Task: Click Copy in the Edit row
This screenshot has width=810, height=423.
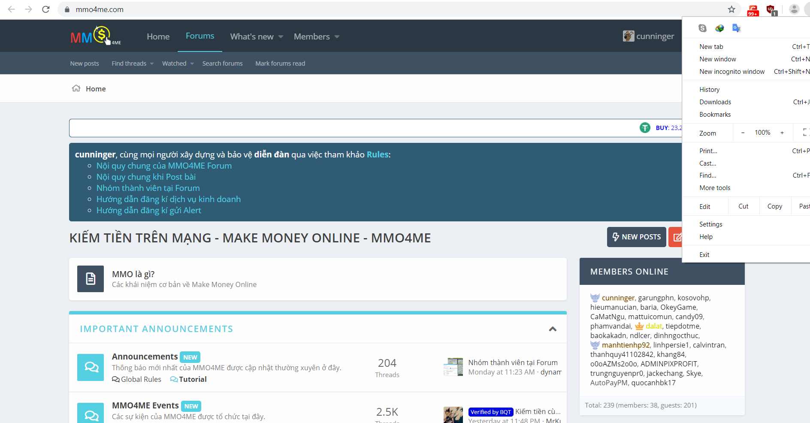Action: pos(775,206)
